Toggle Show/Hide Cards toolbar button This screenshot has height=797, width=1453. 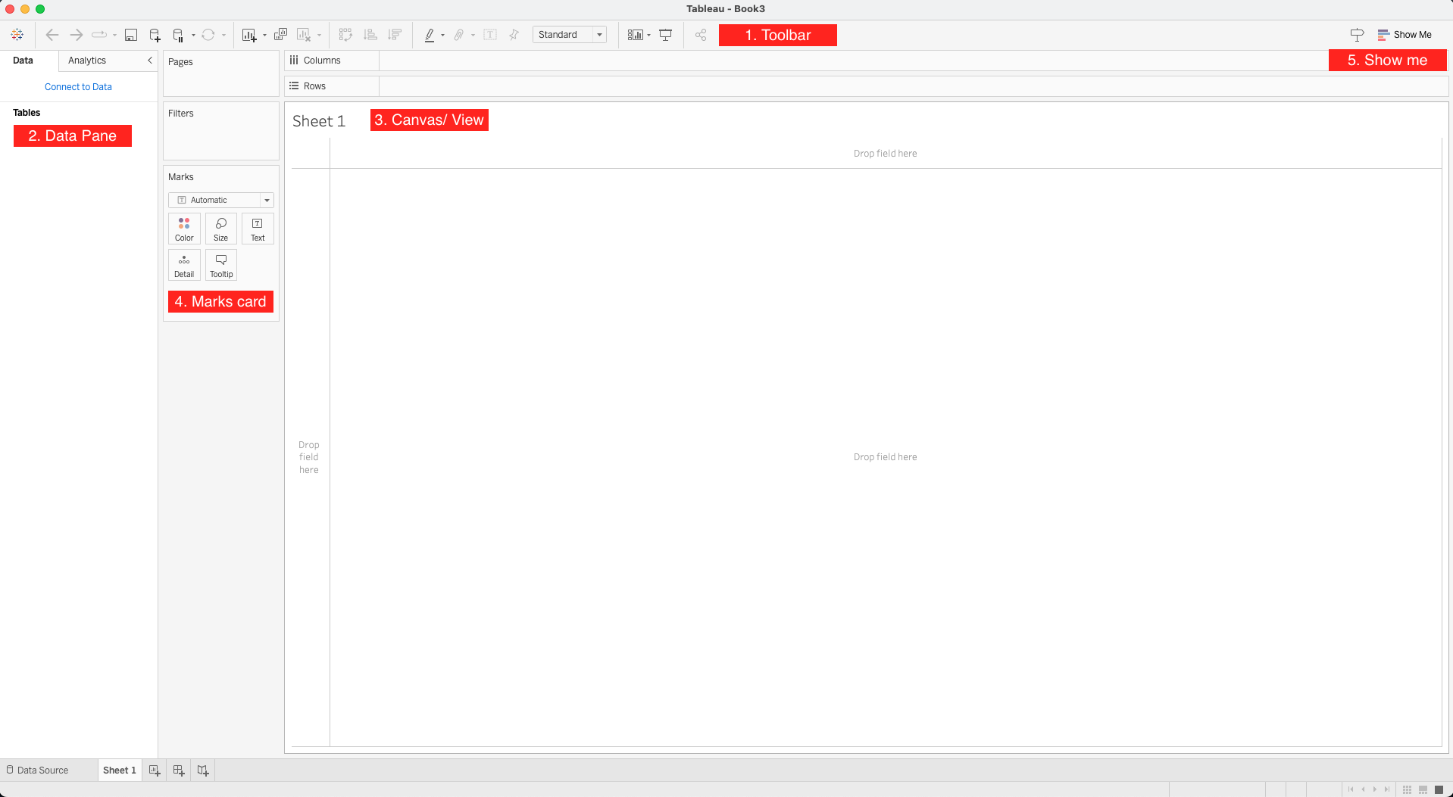point(636,35)
